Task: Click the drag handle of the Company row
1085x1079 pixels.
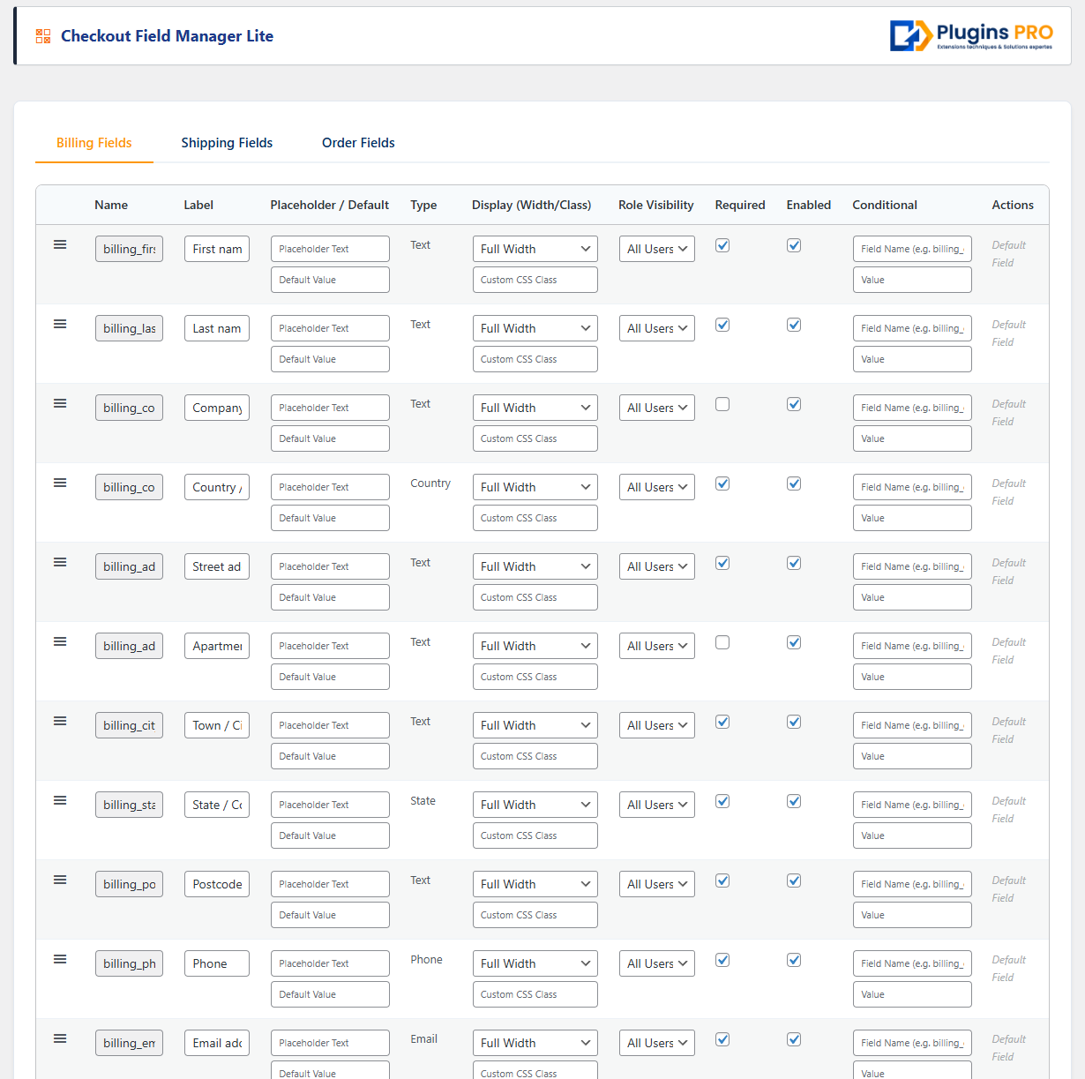Action: point(60,403)
